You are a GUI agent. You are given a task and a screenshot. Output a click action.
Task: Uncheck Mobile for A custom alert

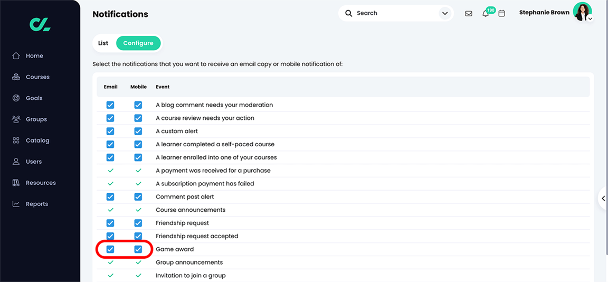pyautogui.click(x=138, y=131)
